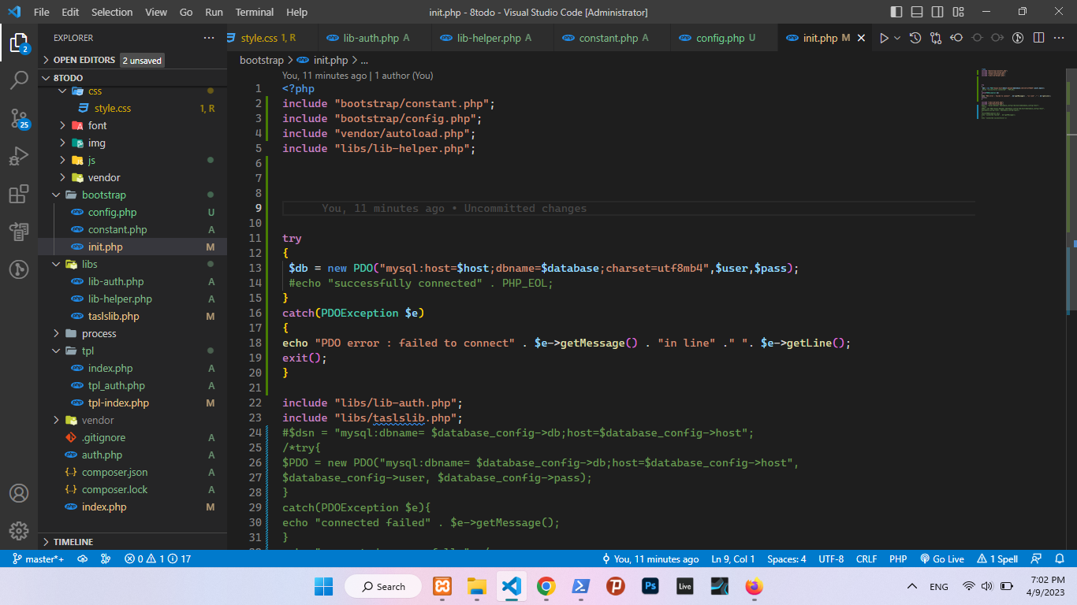Open the Accounts icon in activity bar

(19, 493)
